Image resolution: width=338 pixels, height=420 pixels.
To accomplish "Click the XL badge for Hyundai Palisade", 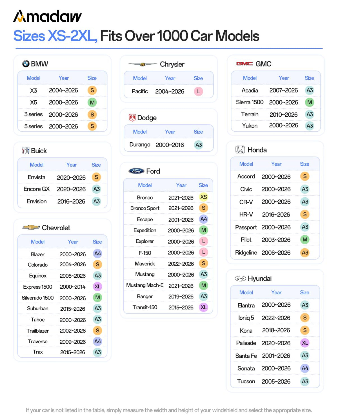I will [x=305, y=343].
